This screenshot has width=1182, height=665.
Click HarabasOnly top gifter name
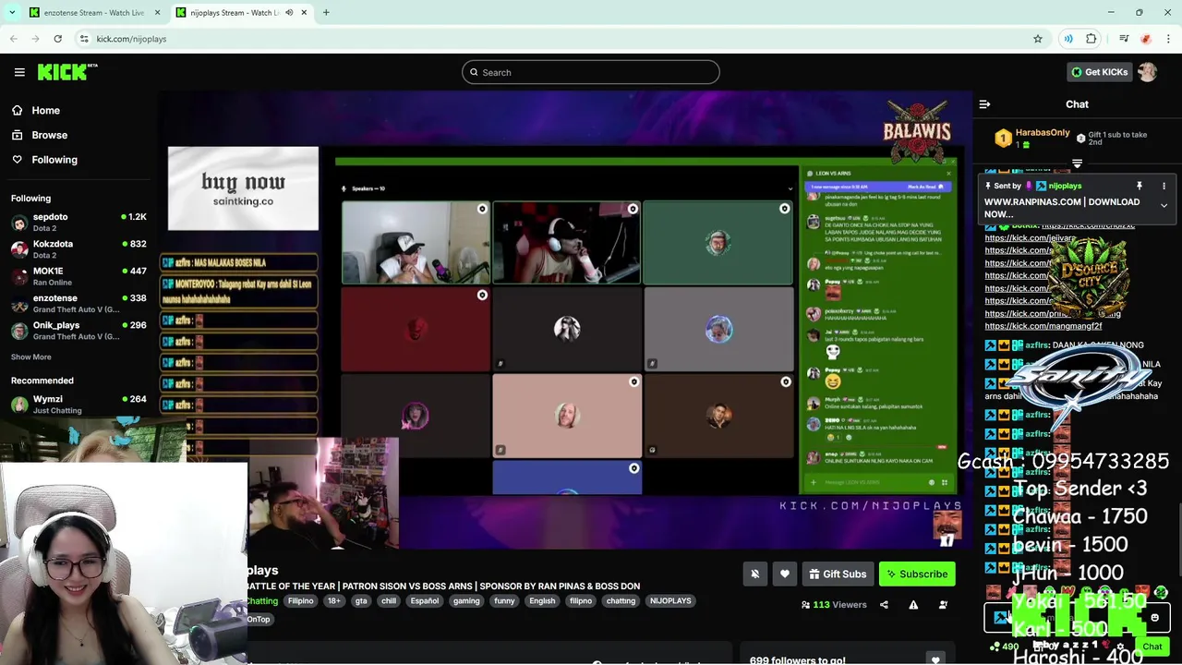click(x=1043, y=133)
